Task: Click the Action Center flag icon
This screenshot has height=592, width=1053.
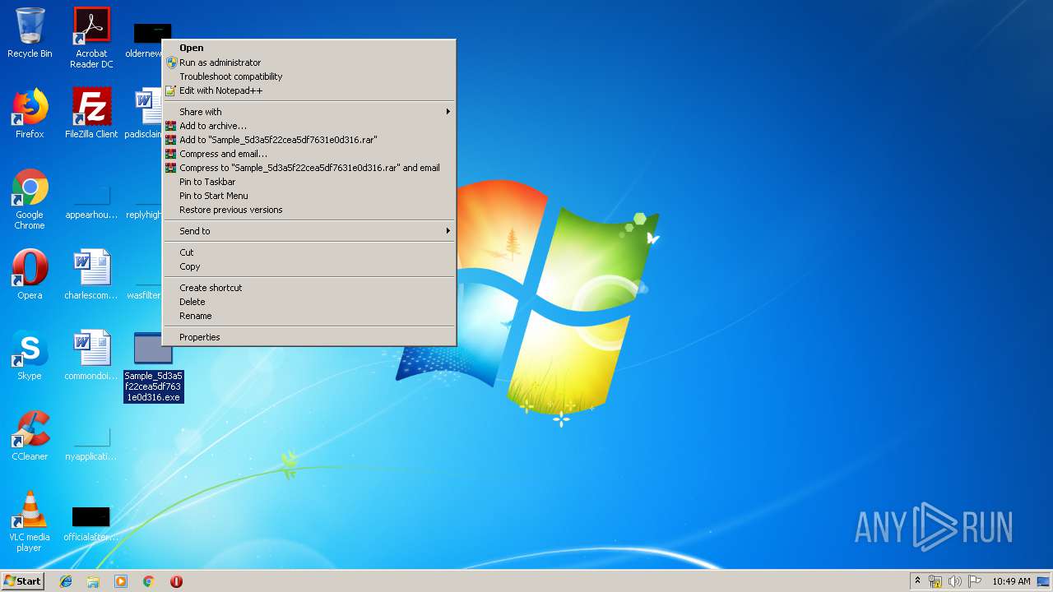Action: [x=974, y=581]
